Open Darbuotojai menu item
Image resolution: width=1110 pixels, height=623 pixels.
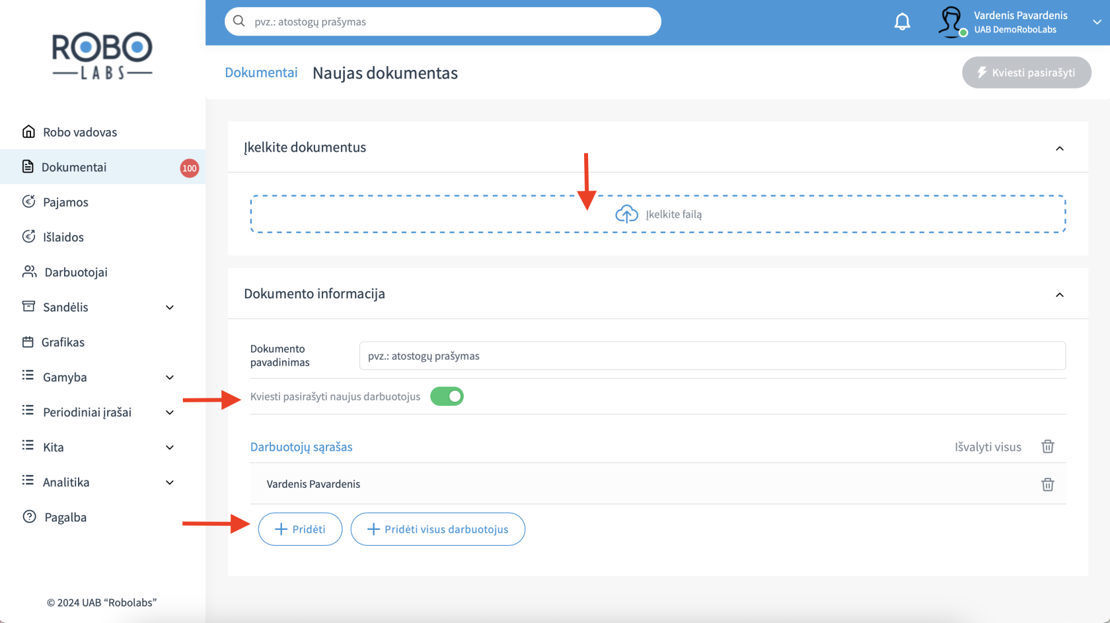pyautogui.click(x=102, y=272)
